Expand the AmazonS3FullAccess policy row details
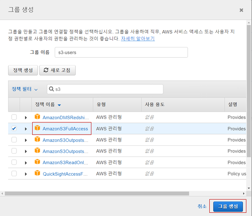 pyautogui.click(x=26, y=129)
